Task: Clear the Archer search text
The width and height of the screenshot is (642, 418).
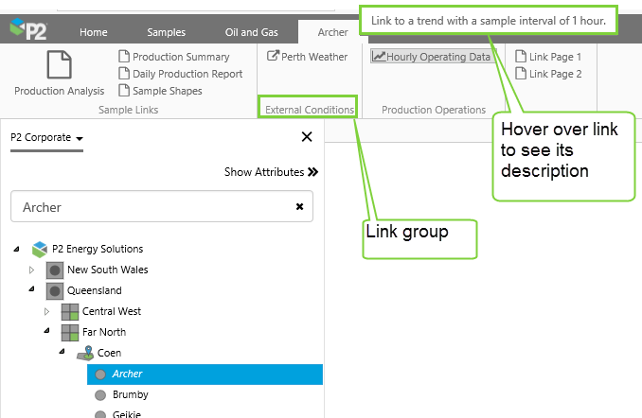Action: pos(299,206)
